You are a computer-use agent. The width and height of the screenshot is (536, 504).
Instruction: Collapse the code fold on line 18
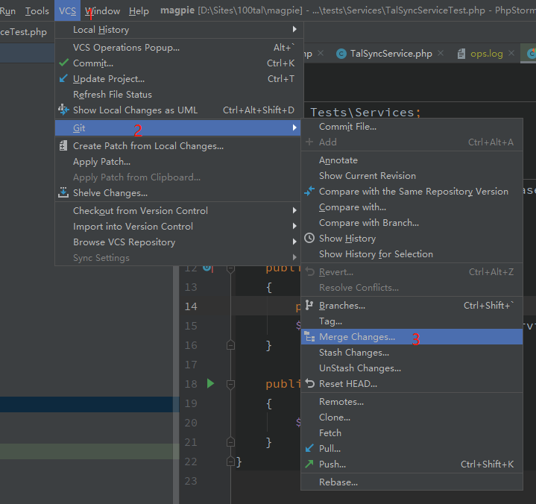coord(231,384)
